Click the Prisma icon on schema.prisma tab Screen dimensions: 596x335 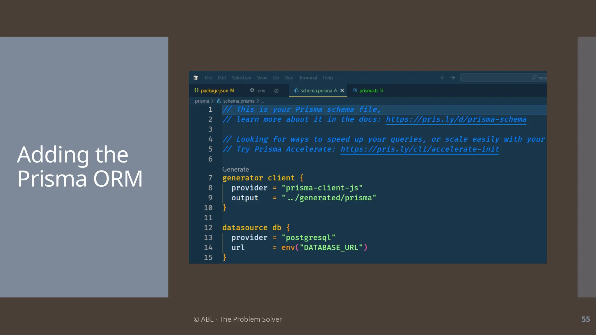point(296,90)
